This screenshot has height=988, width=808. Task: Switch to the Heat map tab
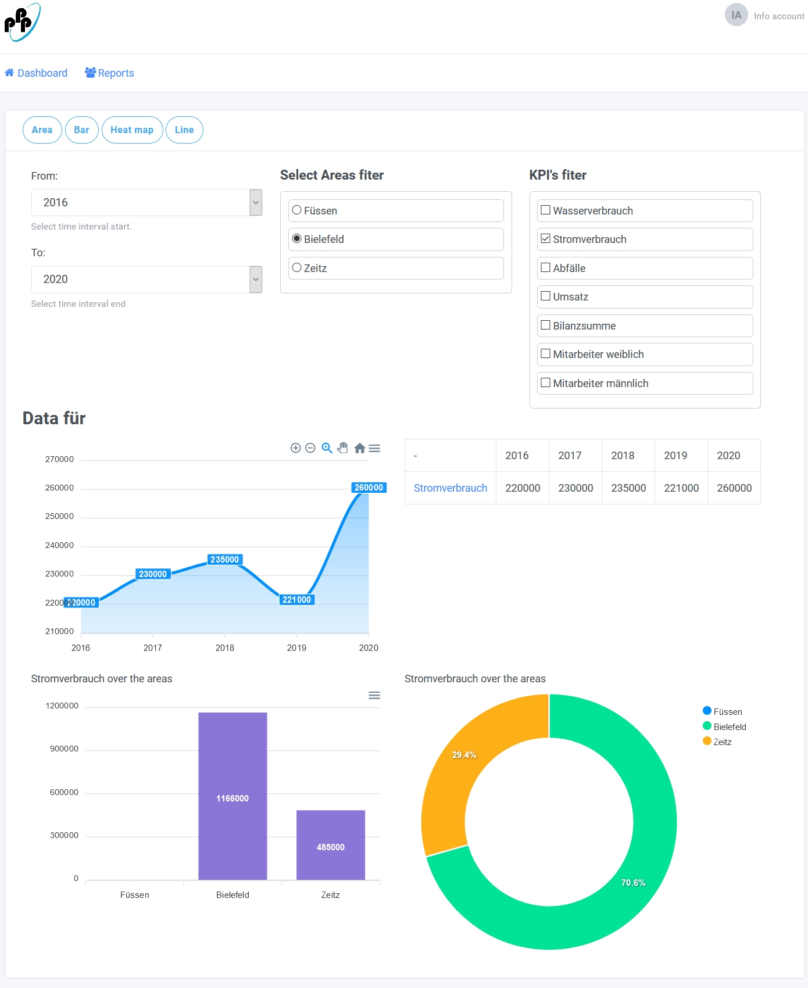tap(132, 130)
